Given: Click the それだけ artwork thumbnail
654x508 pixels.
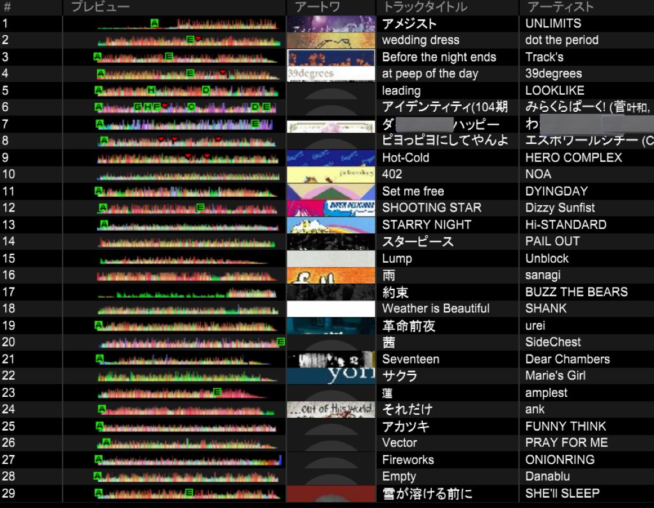Looking at the screenshot, I should pyautogui.click(x=331, y=410).
